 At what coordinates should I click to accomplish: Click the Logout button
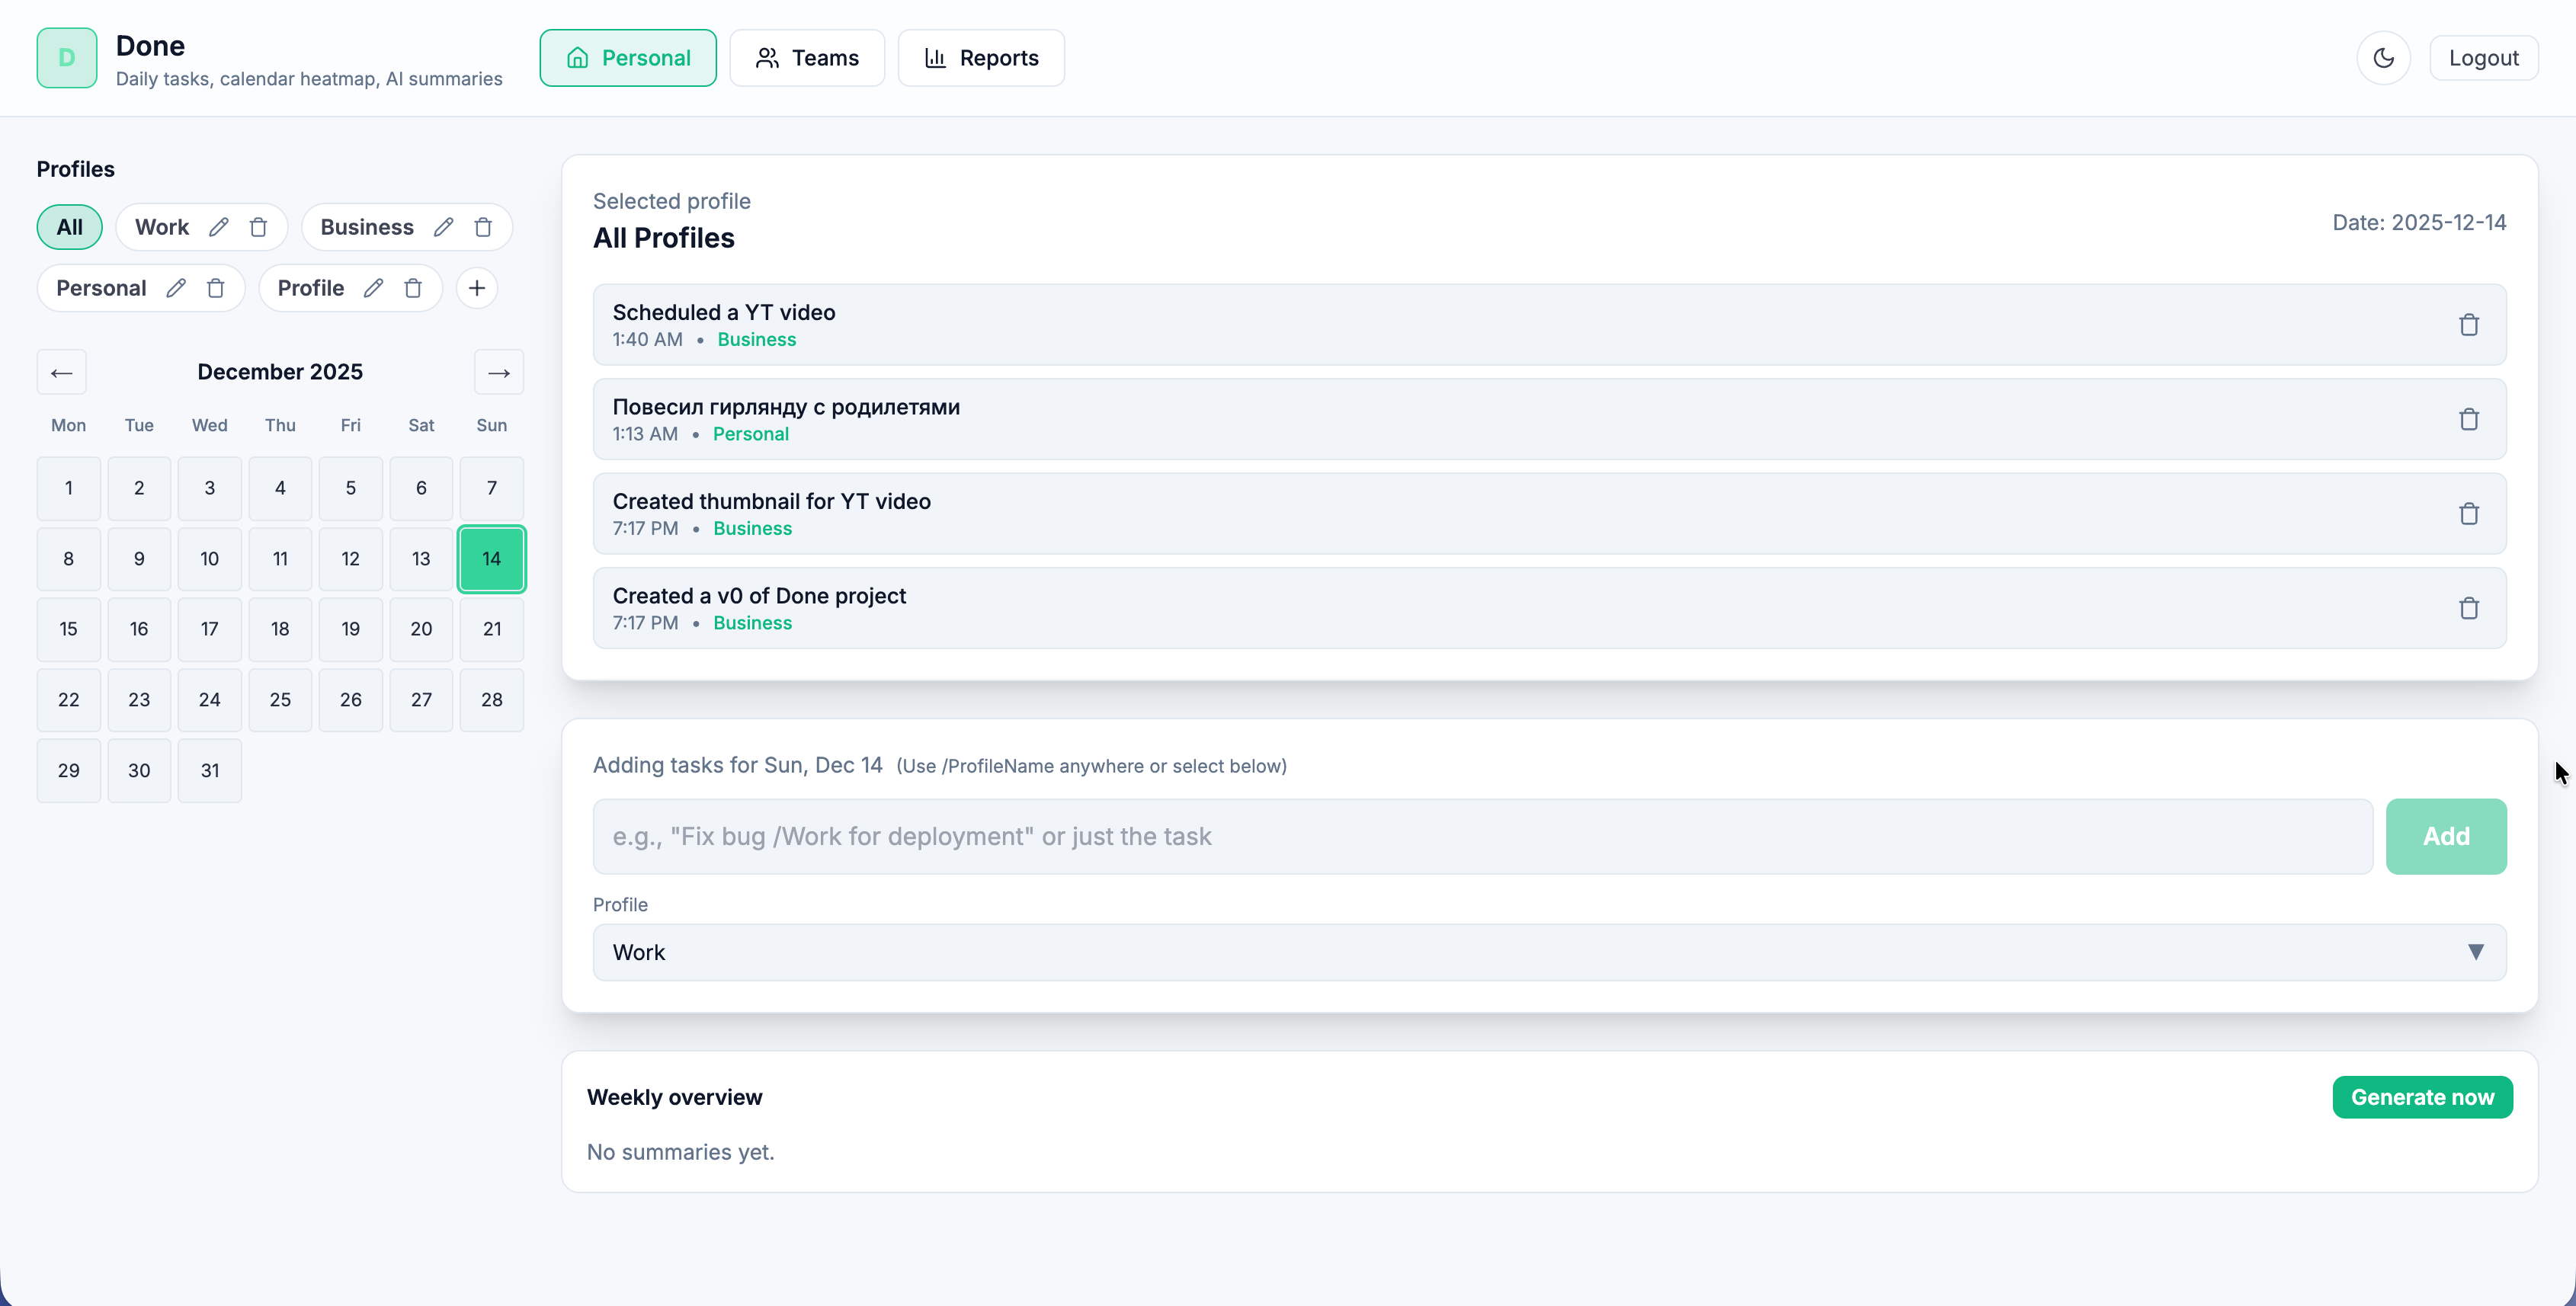pos(2484,57)
